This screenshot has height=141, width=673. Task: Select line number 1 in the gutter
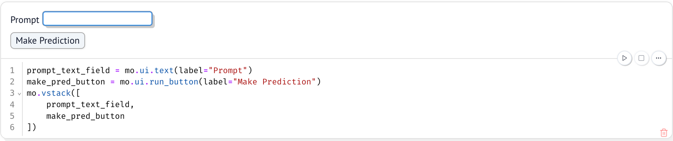point(12,70)
